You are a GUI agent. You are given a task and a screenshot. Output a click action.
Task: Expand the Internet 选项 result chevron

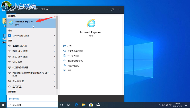[x=54, y=46]
